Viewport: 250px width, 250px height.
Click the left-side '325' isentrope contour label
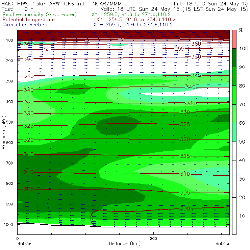coord(29,126)
